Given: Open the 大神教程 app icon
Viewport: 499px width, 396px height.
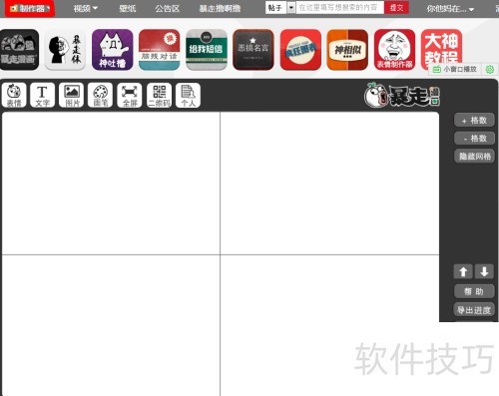Looking at the screenshot, I should pyautogui.click(x=441, y=47).
